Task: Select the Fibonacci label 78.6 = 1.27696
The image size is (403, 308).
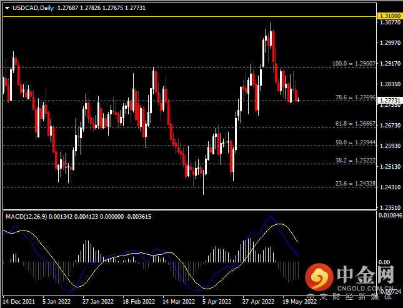Action: tap(356, 97)
